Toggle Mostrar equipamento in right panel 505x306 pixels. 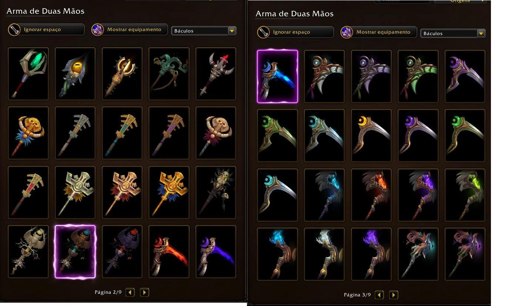click(379, 32)
